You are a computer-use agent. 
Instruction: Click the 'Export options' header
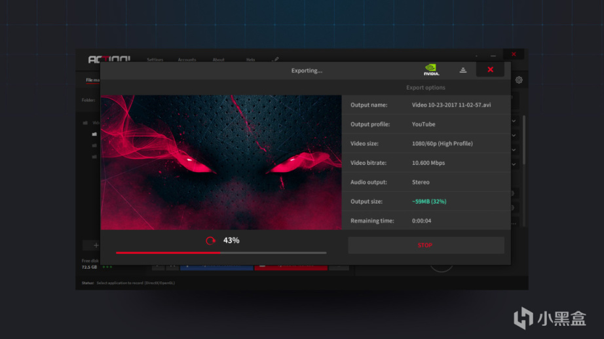pyautogui.click(x=426, y=88)
